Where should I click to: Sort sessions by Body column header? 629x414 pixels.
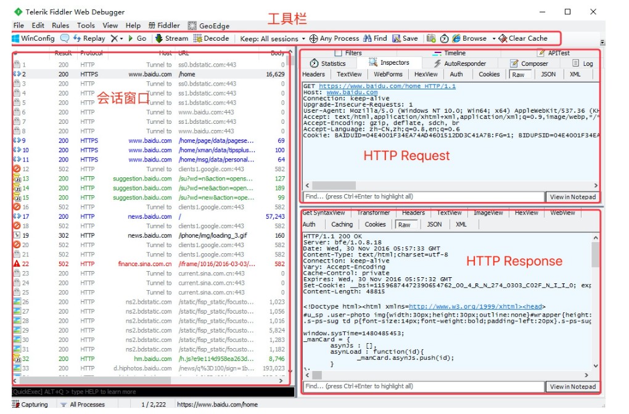(x=277, y=53)
